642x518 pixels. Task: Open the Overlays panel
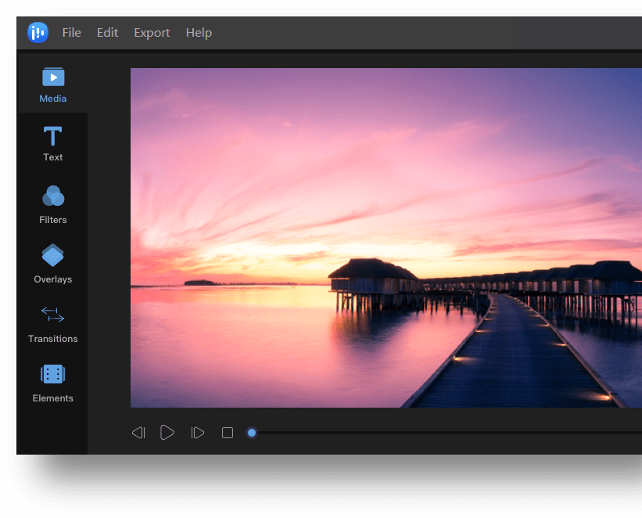click(x=52, y=264)
